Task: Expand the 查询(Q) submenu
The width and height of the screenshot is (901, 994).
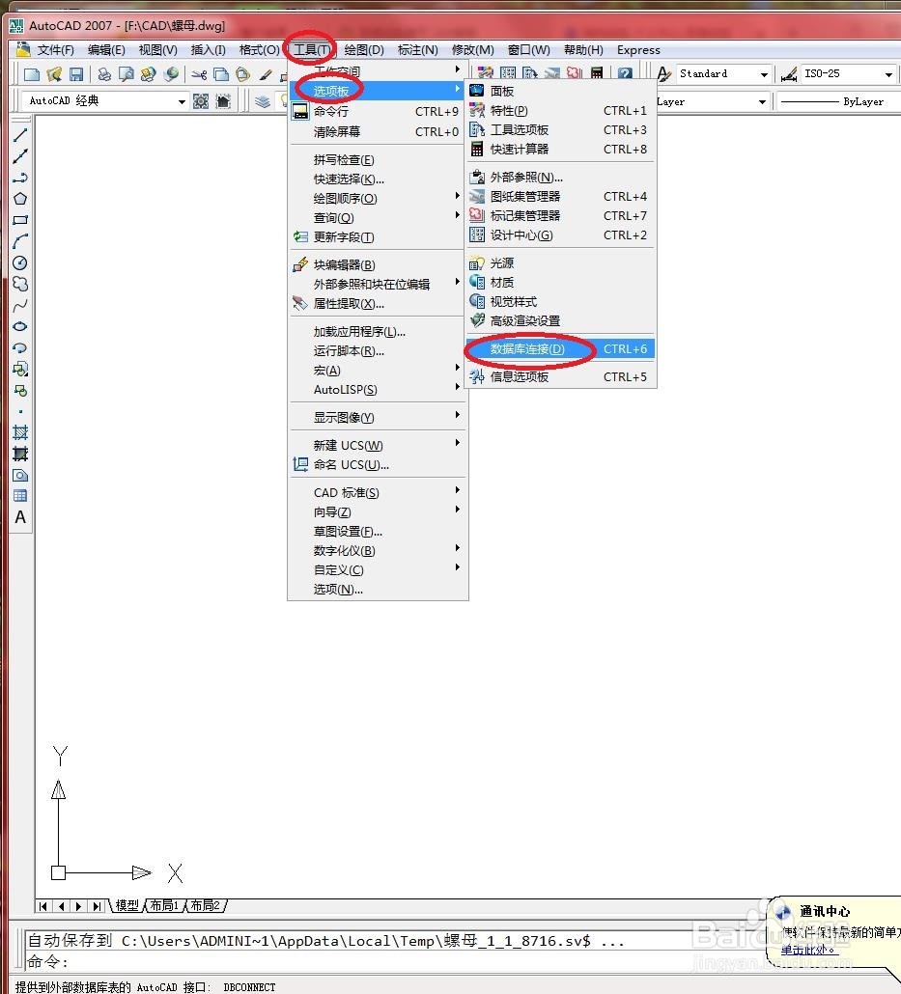Action: 379,217
